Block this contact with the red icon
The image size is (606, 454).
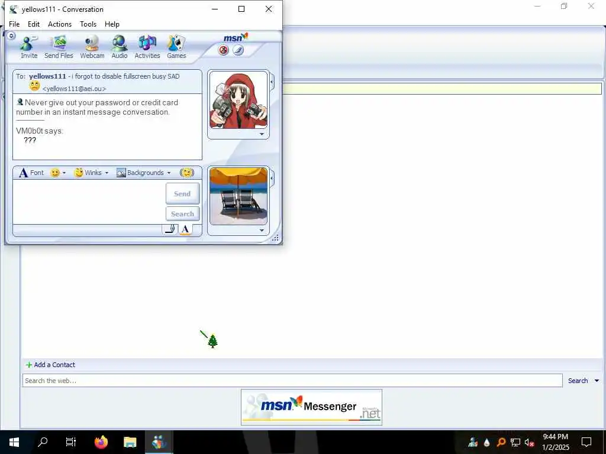point(223,50)
